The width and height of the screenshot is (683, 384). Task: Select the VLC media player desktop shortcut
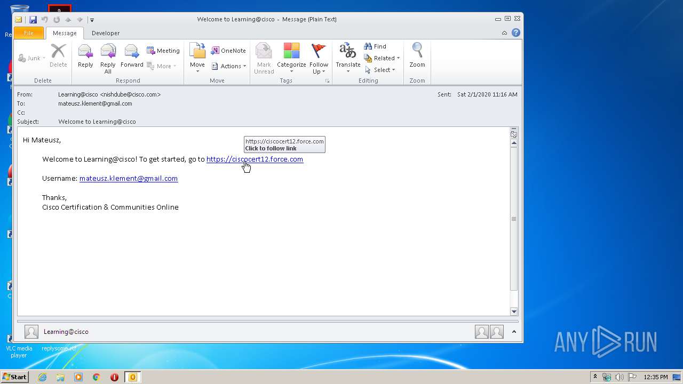coord(19,347)
